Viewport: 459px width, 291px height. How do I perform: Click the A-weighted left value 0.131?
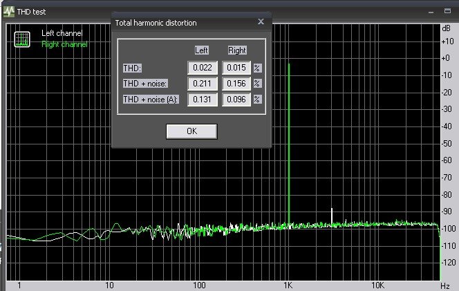203,100
